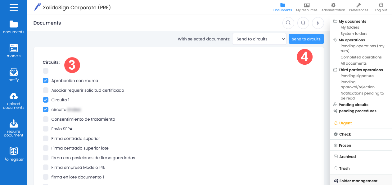The image size is (392, 185).
Task: Open Notifications pending to be read
Action: coord(362,96)
